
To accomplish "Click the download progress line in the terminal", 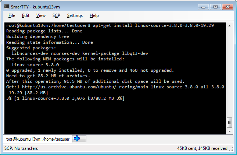I will [65, 98].
